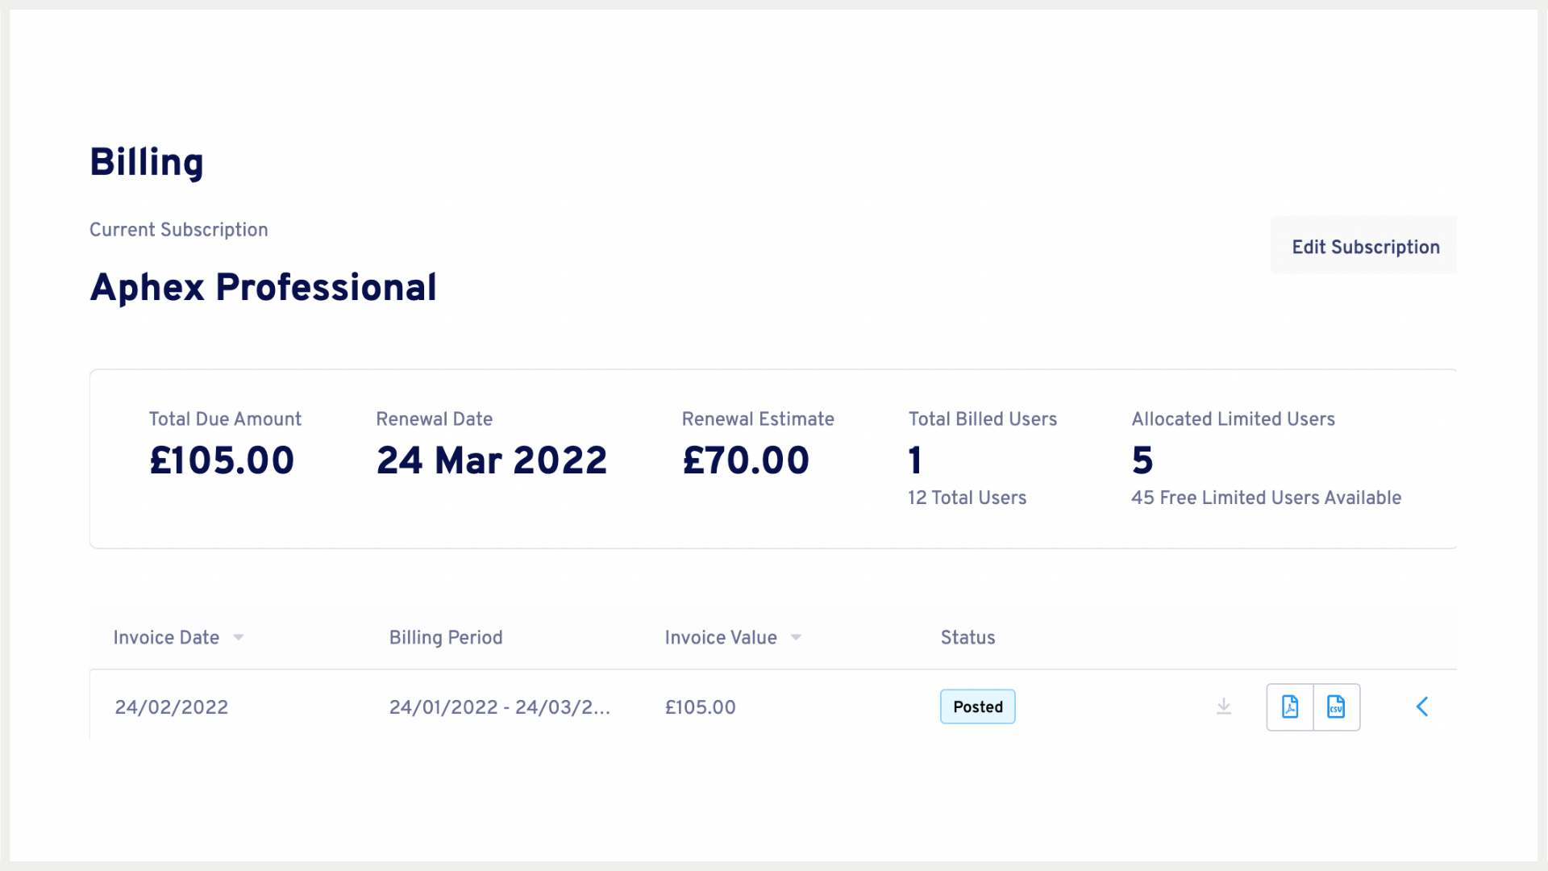This screenshot has height=871, width=1548.
Task: Click the Total Due Amount £105.00
Action: 222,461
